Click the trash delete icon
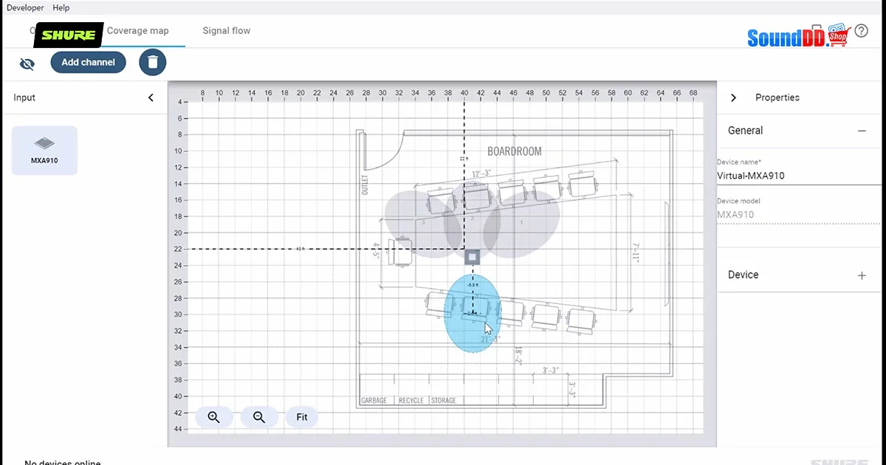Screen dimensions: 886x465 tap(153, 63)
